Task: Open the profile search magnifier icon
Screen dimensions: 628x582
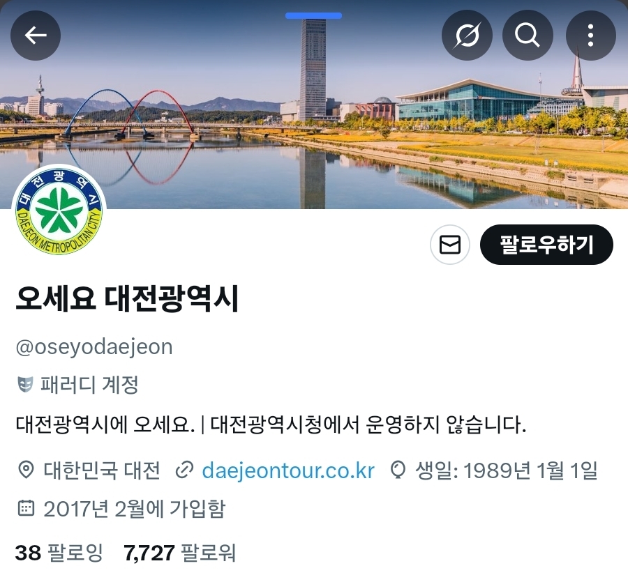Action: pos(528,36)
